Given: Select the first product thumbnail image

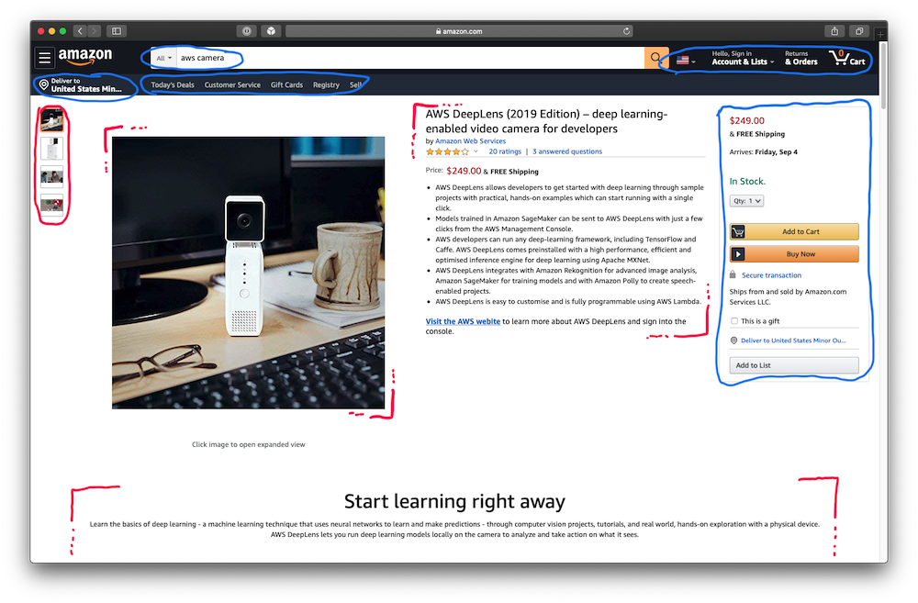Looking at the screenshot, I should tap(51, 120).
